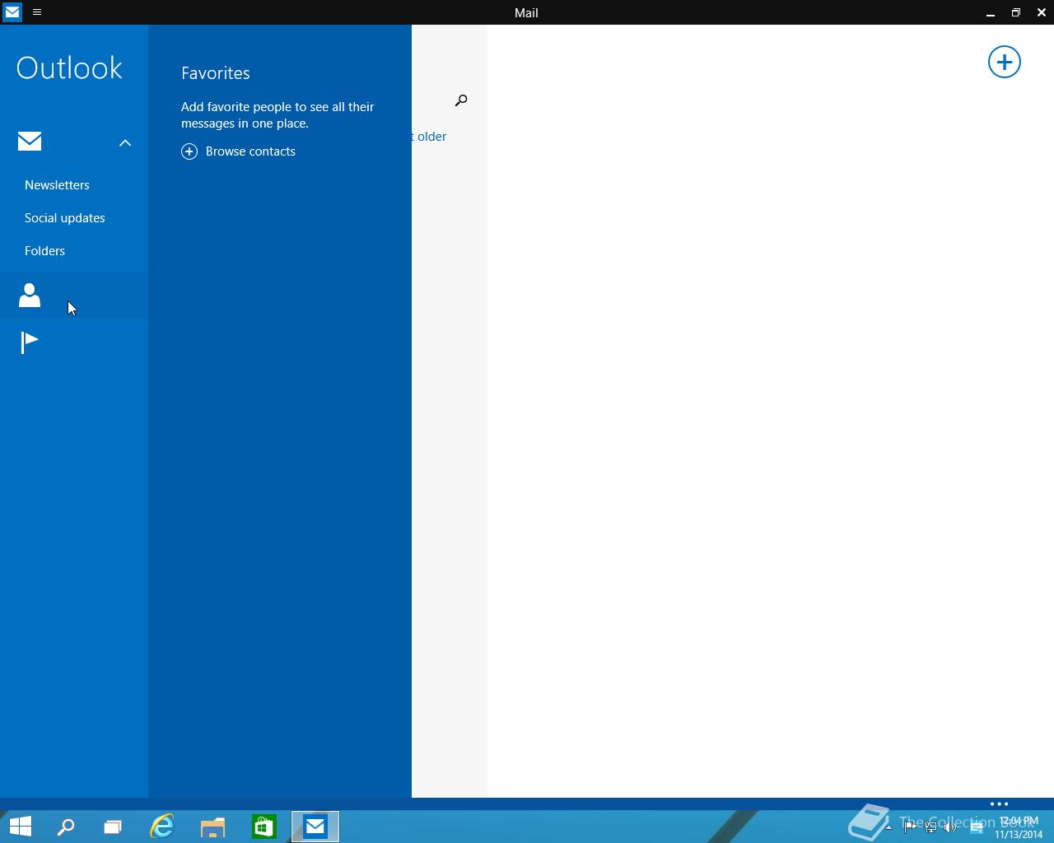This screenshot has width=1054, height=843.
Task: Open the Mail app title bar icon menu
Action: tap(12, 12)
